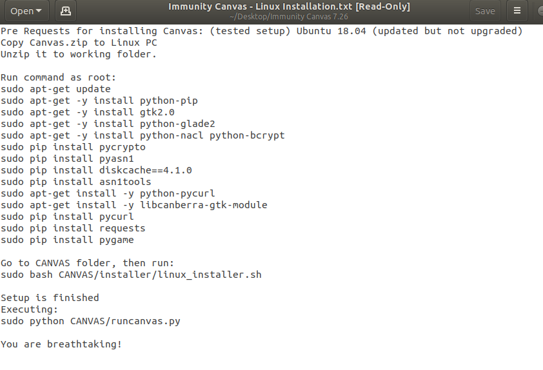This screenshot has width=543, height=370.
Task: Expand the Open recent files arrow
Action: click(x=39, y=11)
